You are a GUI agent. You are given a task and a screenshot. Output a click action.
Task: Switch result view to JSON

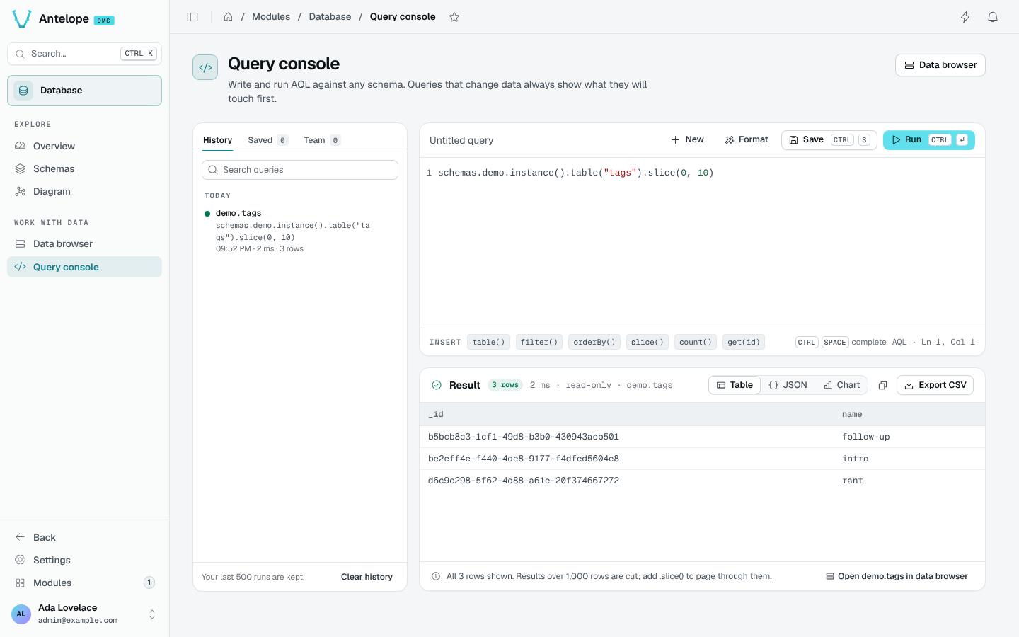tap(788, 385)
